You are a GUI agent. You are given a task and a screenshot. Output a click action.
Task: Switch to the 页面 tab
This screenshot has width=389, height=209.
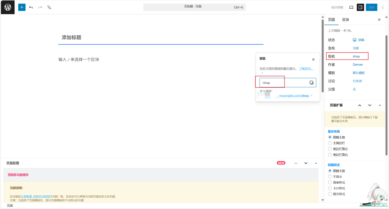[x=331, y=20]
